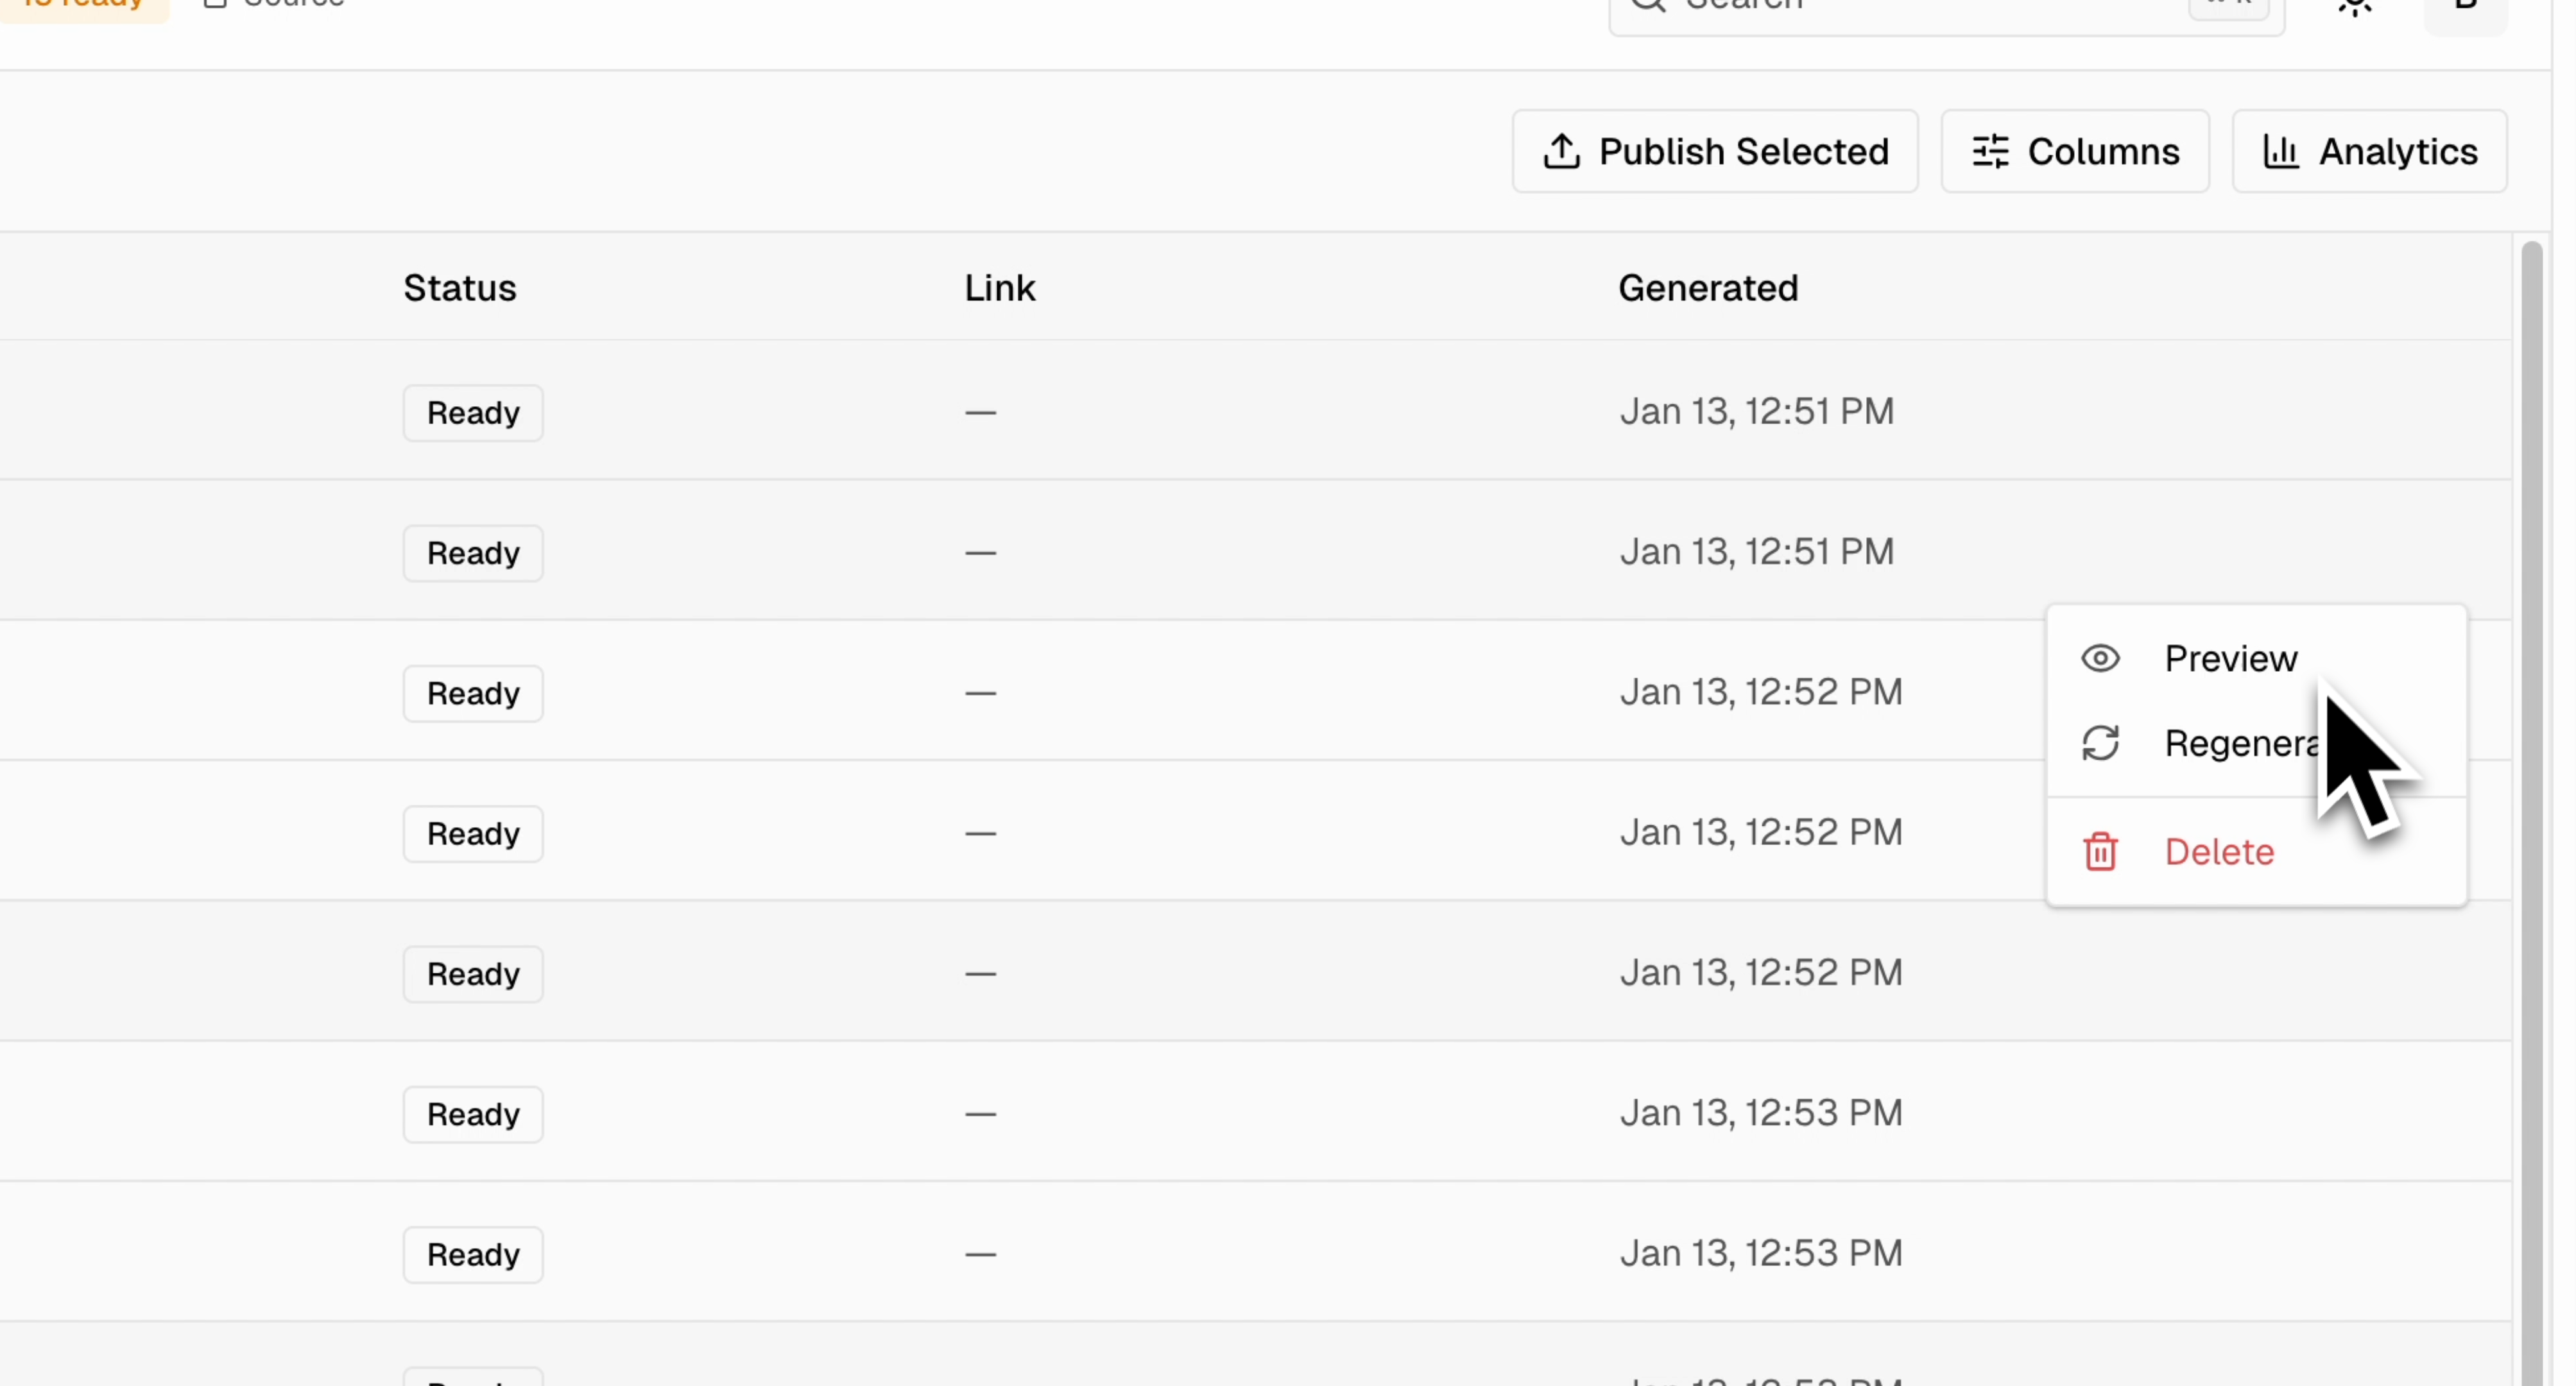Screen dimensions: 2576x1386
Task: Sort by the Generated column header
Action: pos(1708,289)
